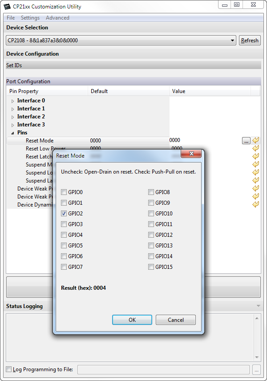Check GPIO14 checkbox
The width and height of the screenshot is (267, 381).
151,256
